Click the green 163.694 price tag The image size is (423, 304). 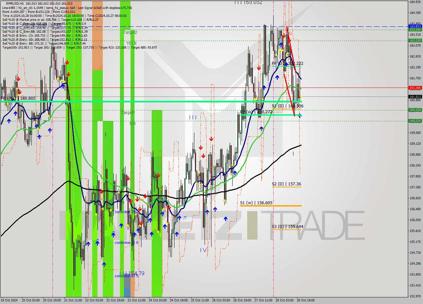(415, 30)
